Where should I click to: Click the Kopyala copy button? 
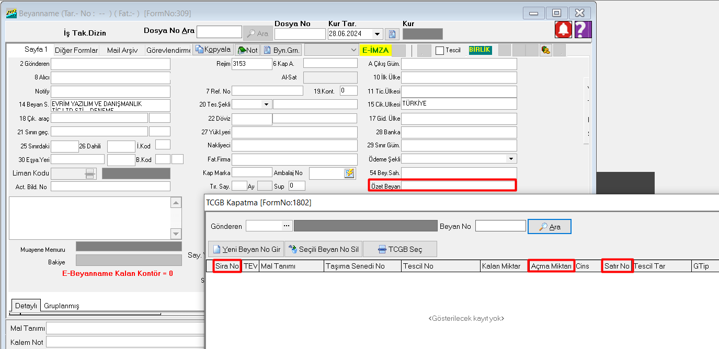213,50
